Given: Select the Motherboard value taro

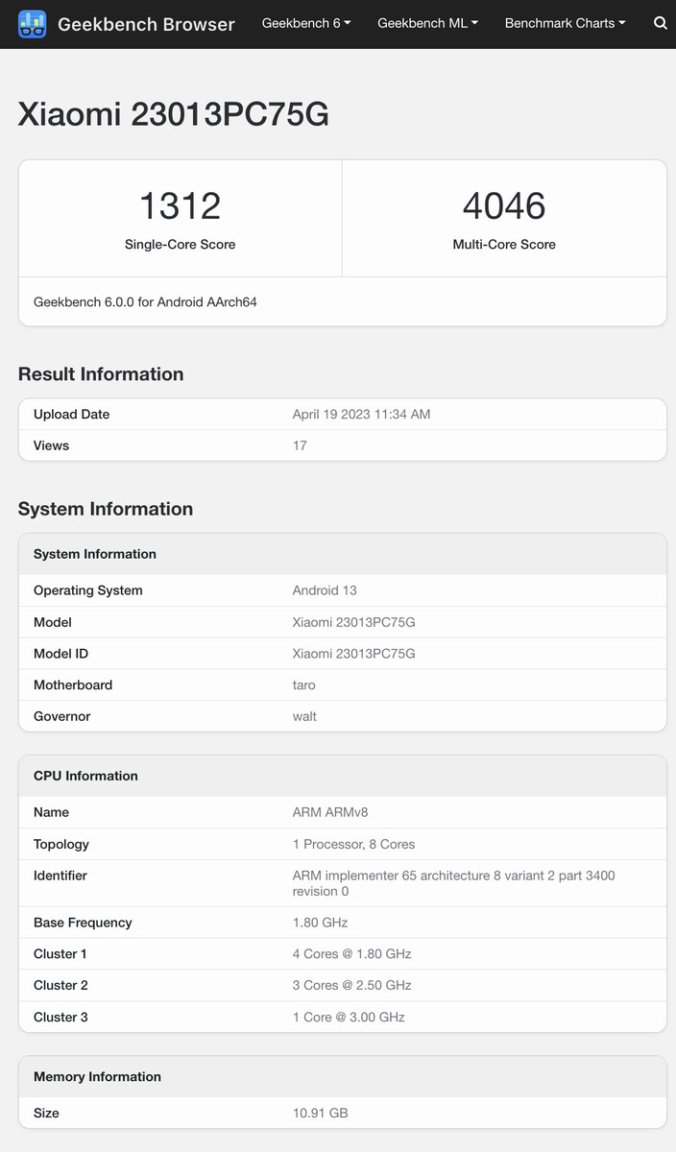Looking at the screenshot, I should (x=304, y=685).
